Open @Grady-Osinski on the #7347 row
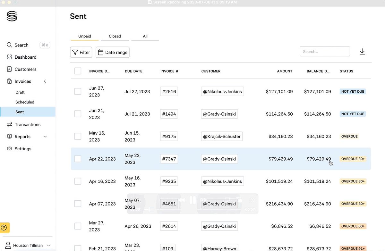The height and width of the screenshot is (251, 385). click(x=219, y=159)
